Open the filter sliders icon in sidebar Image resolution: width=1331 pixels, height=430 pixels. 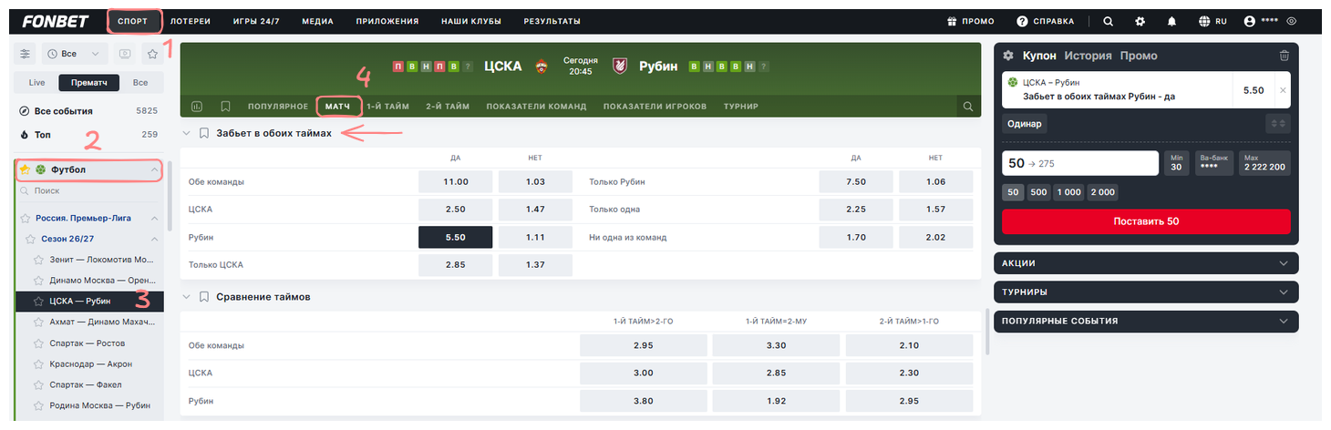point(26,54)
